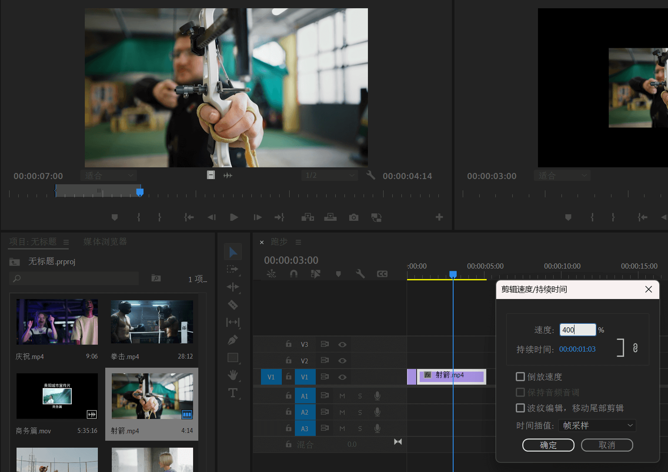Click the 取消 button
Viewport: 668px width, 472px height.
tap(607, 445)
